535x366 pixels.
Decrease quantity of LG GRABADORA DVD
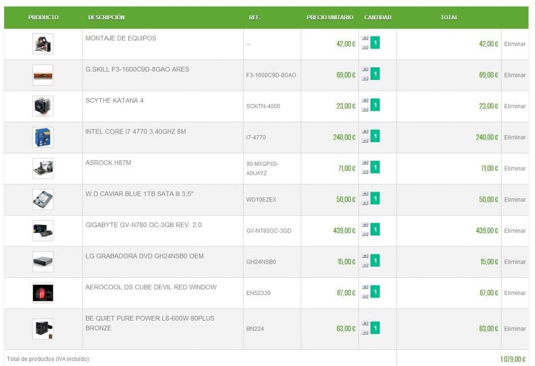[365, 265]
